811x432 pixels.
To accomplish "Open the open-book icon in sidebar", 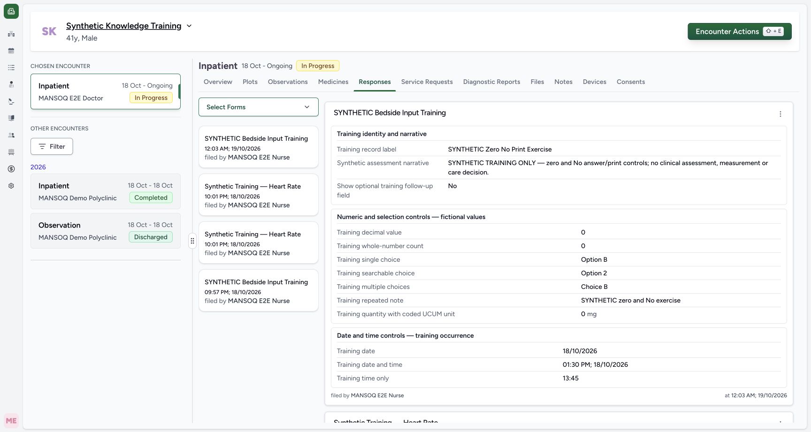I will tap(11, 118).
